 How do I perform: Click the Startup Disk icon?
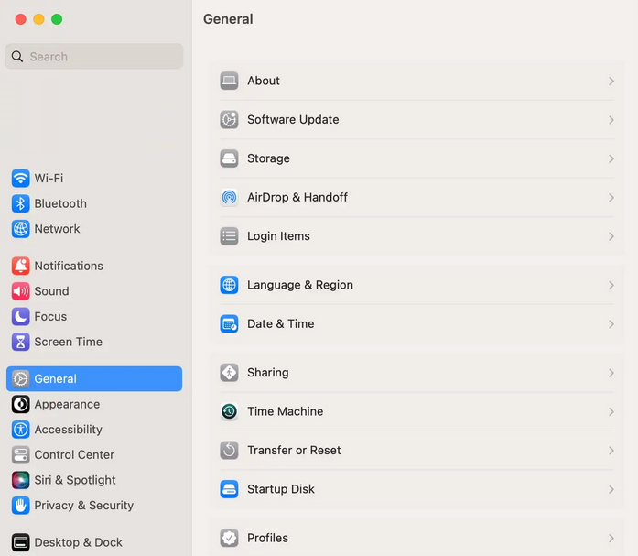[229, 489]
